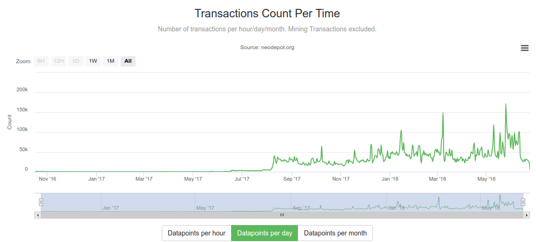Screen dimensions: 536x242
Task: Click the shaded navigator area near May '17
Action: coord(205,202)
